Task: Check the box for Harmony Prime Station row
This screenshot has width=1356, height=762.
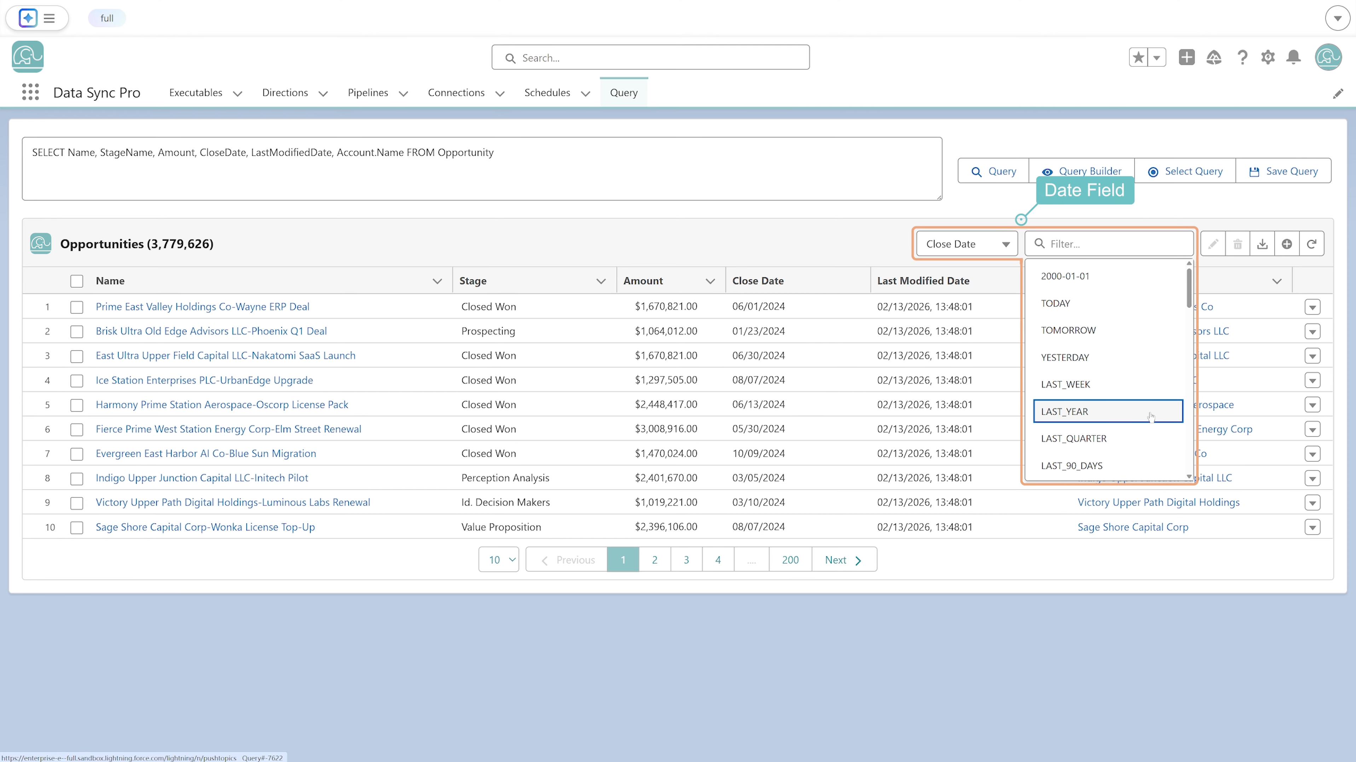Action: coord(77,405)
